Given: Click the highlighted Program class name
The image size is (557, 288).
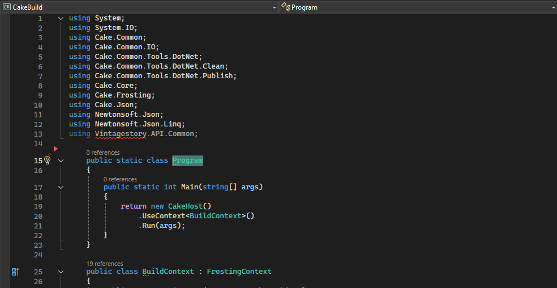Looking at the screenshot, I should (187, 160).
